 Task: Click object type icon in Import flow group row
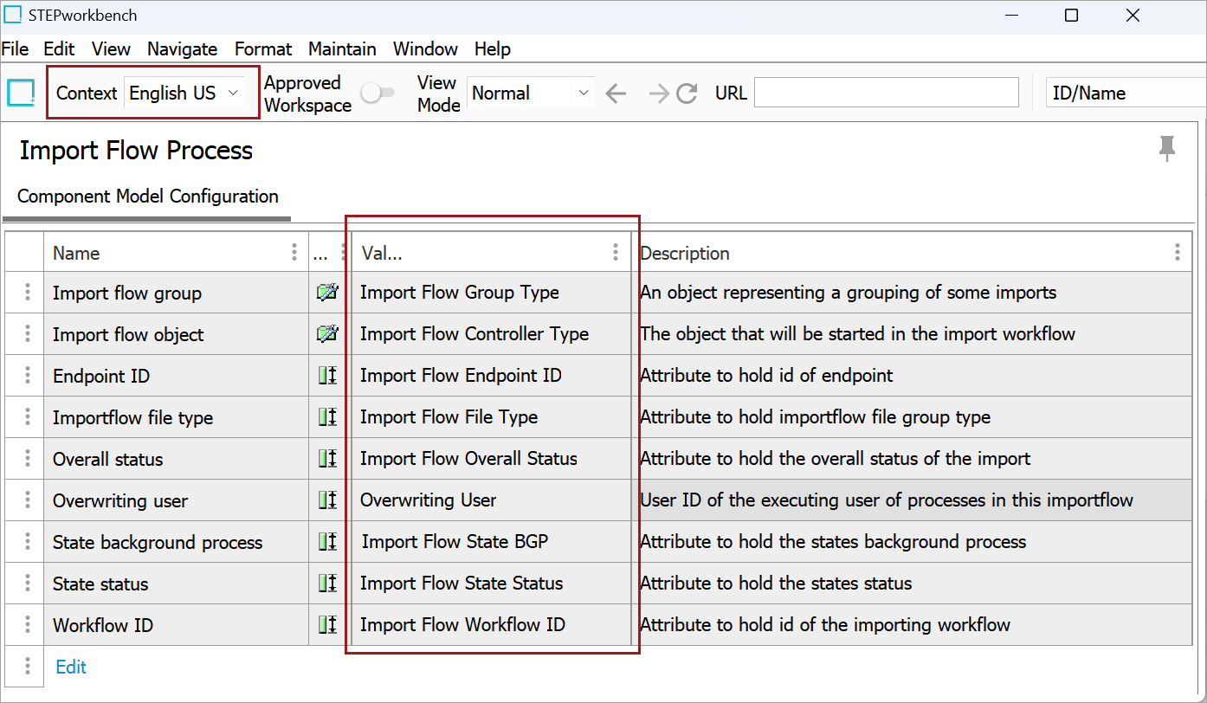[327, 293]
